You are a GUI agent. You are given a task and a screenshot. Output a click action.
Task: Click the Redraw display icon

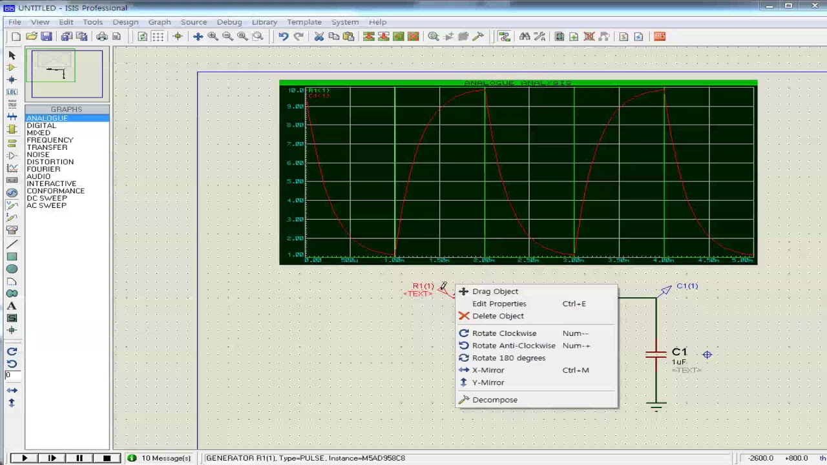pyautogui.click(x=142, y=37)
